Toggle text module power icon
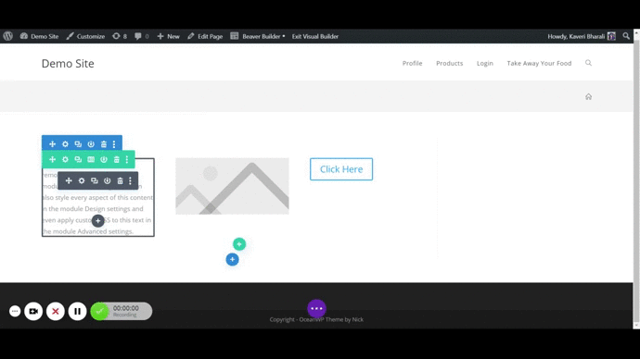Screen dimensions: 640x359 [x=107, y=180]
